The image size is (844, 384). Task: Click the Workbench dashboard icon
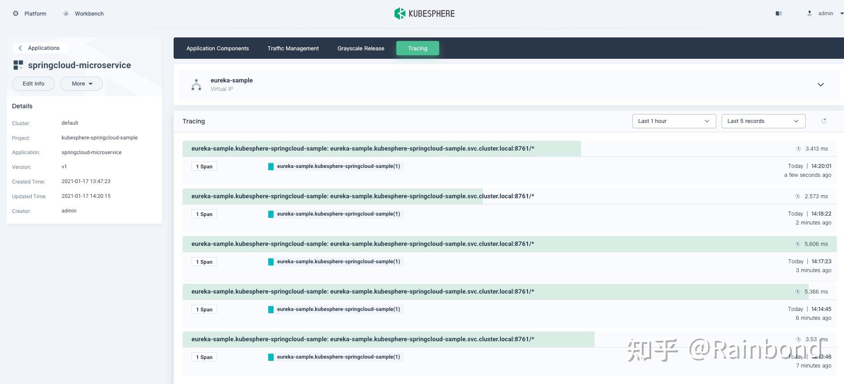click(66, 13)
